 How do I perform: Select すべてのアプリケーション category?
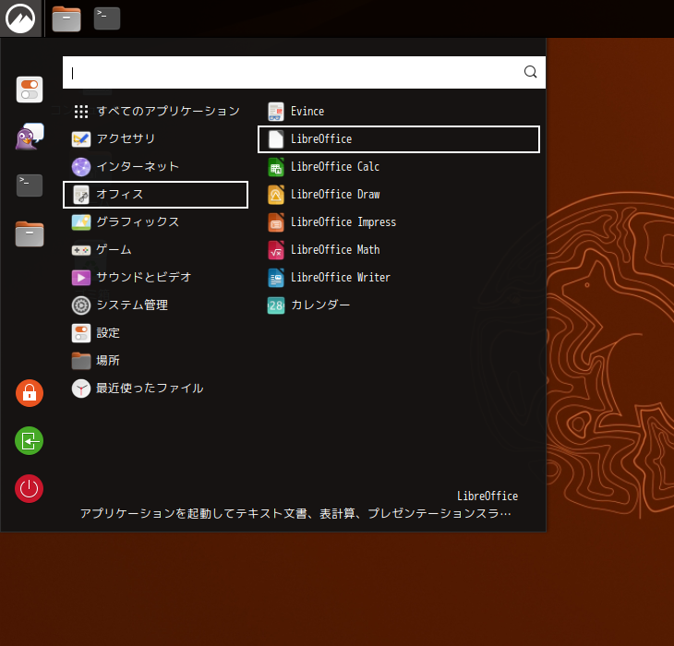pos(155,112)
